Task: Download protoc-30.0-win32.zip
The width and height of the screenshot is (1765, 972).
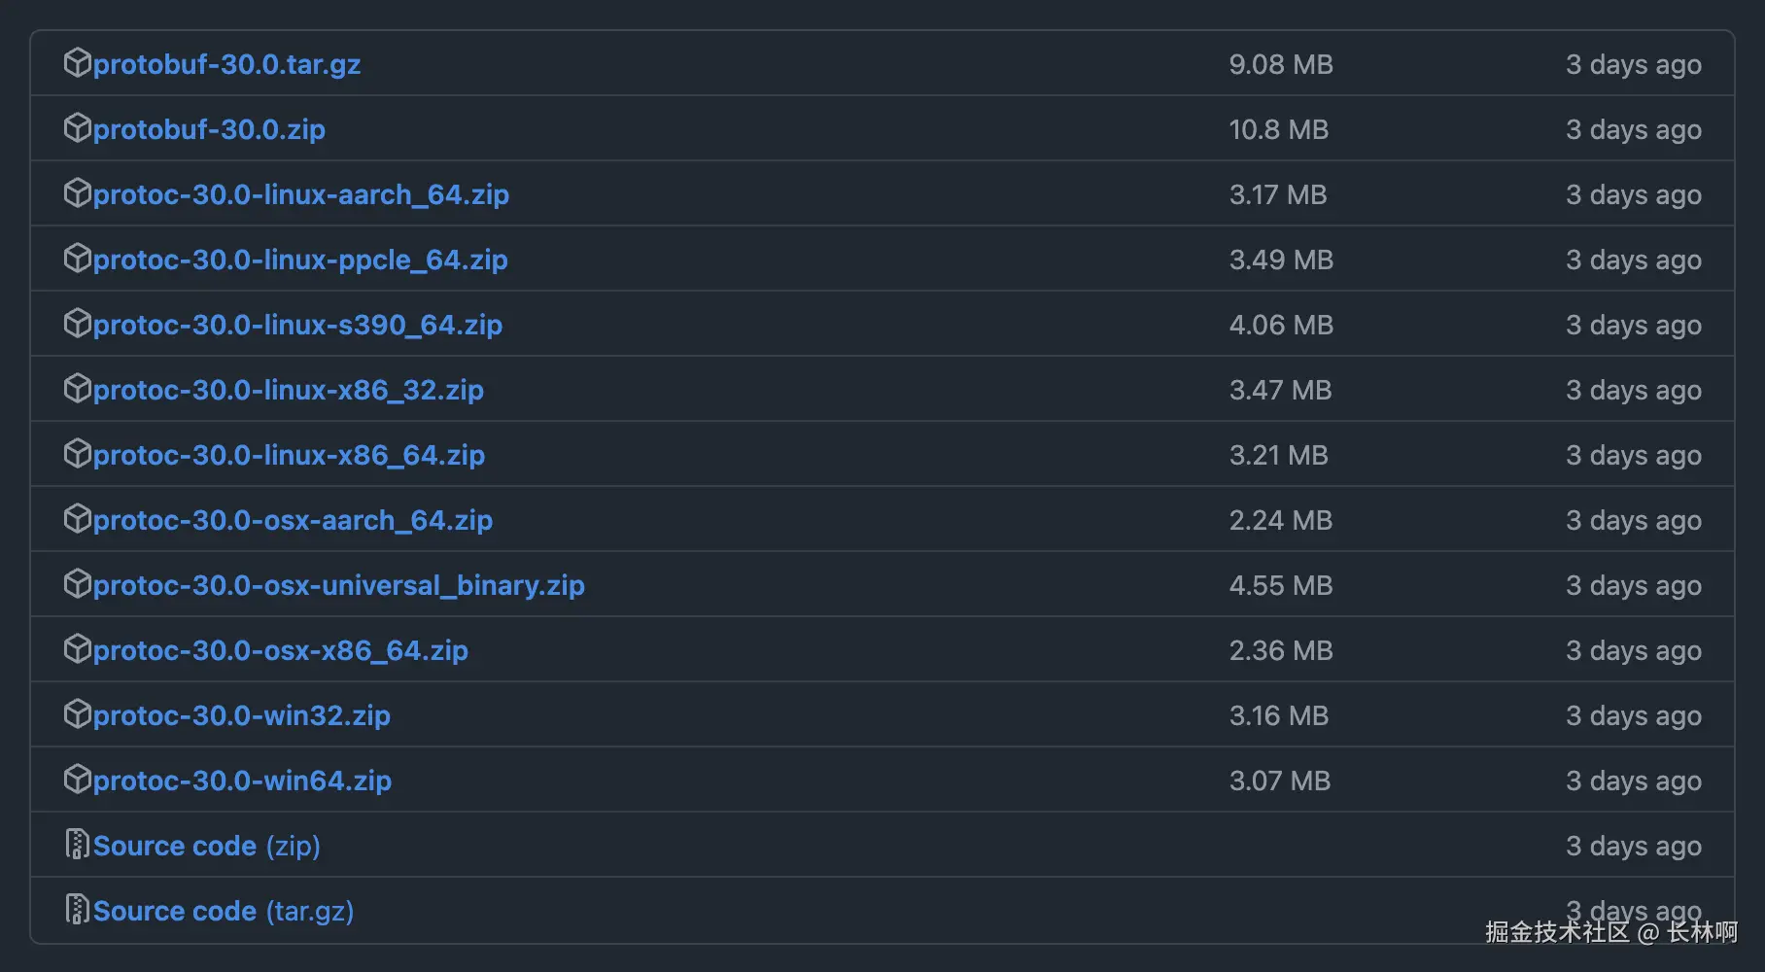Action: (241, 715)
